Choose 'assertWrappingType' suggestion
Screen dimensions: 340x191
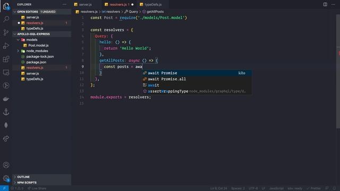point(197,91)
